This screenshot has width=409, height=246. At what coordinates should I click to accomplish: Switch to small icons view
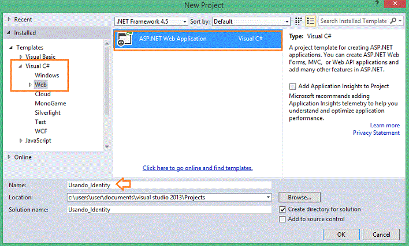tap(299, 21)
